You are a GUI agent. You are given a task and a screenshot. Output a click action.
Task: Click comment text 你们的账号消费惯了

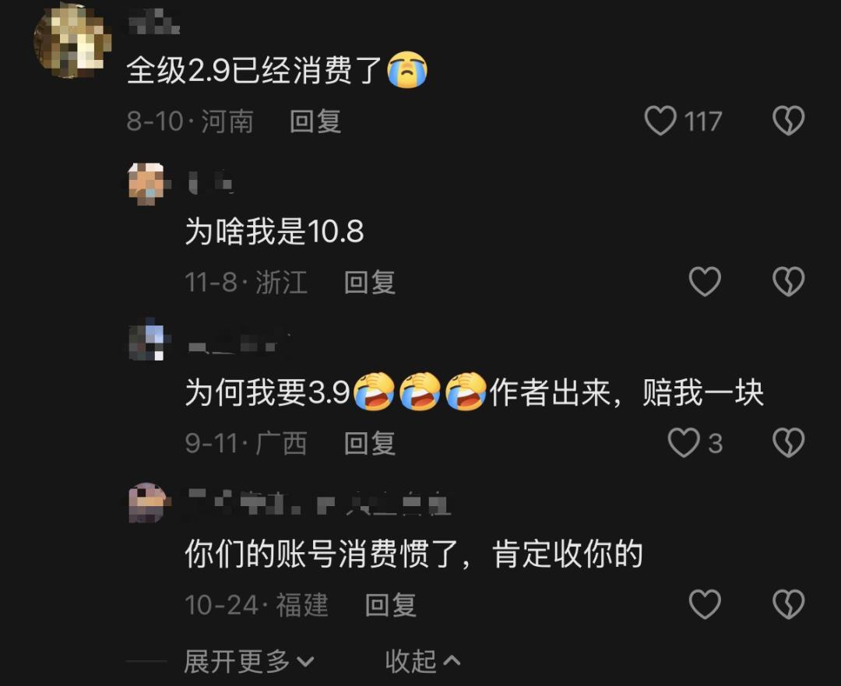322,554
